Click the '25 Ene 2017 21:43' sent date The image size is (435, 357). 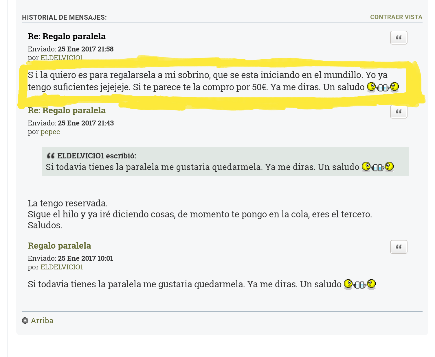86,123
